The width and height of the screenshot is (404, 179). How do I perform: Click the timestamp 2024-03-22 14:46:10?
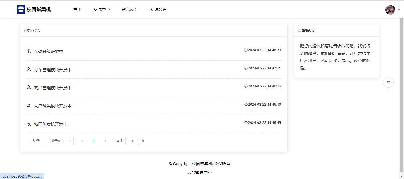[x=264, y=105]
